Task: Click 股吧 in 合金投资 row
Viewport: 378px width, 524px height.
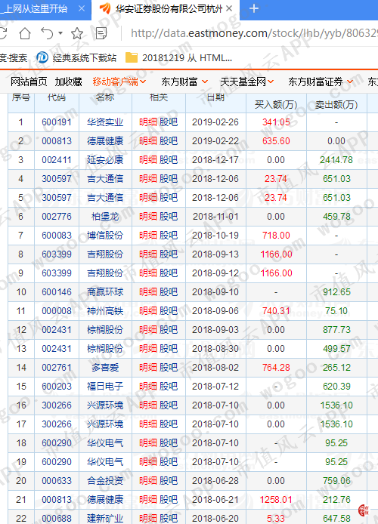Action: 169,481
